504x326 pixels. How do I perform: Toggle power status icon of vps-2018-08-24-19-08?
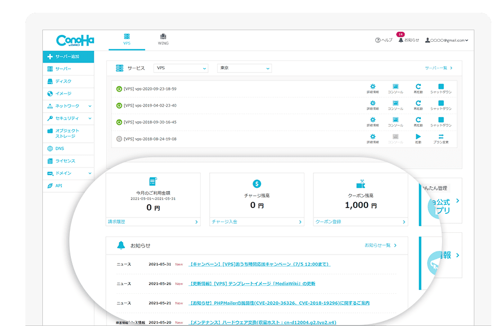(119, 139)
